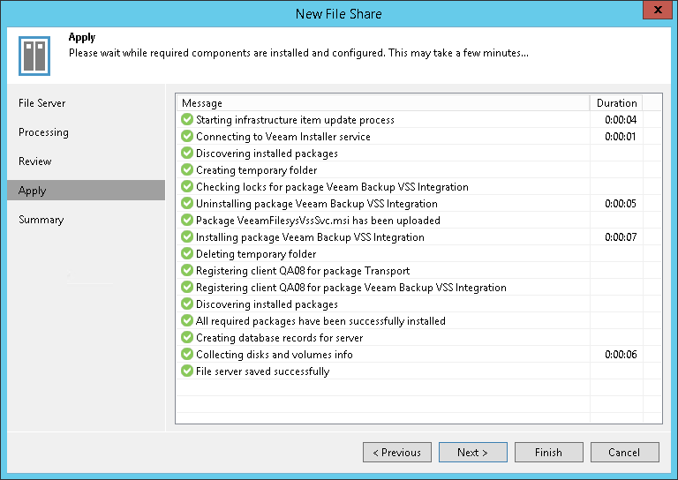Click status icon next to 'File server saved successfully'
Screen dimensions: 678x480
[186, 371]
